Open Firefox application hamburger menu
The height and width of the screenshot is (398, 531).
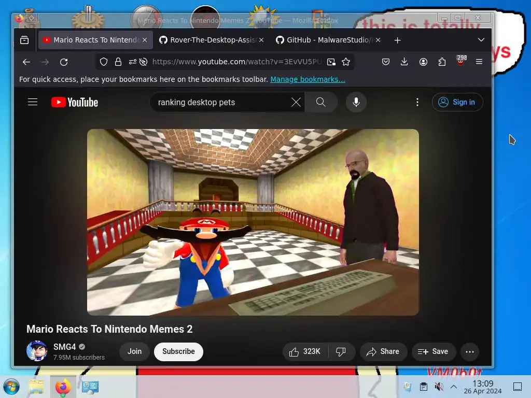coord(479,62)
